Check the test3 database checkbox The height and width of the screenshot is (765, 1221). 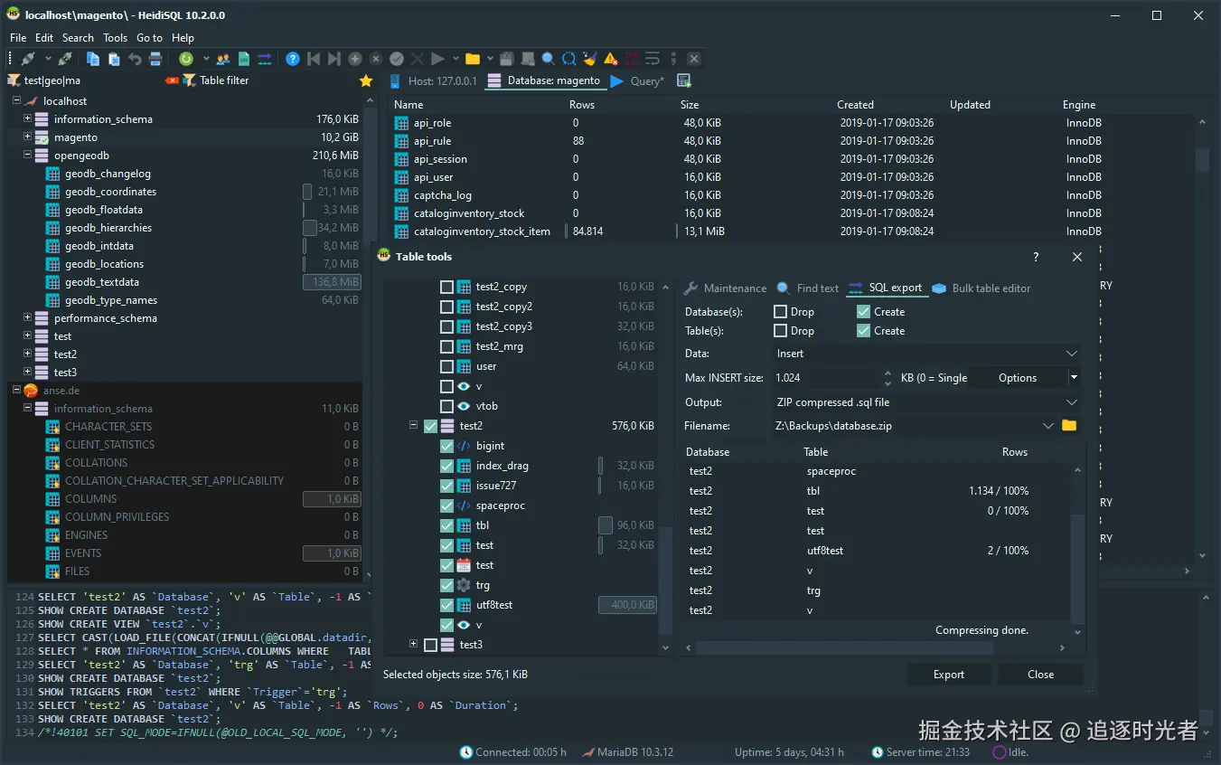tap(430, 645)
